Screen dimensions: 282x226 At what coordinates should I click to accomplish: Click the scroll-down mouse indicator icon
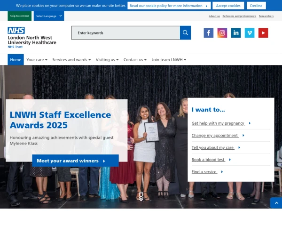pos(141,196)
